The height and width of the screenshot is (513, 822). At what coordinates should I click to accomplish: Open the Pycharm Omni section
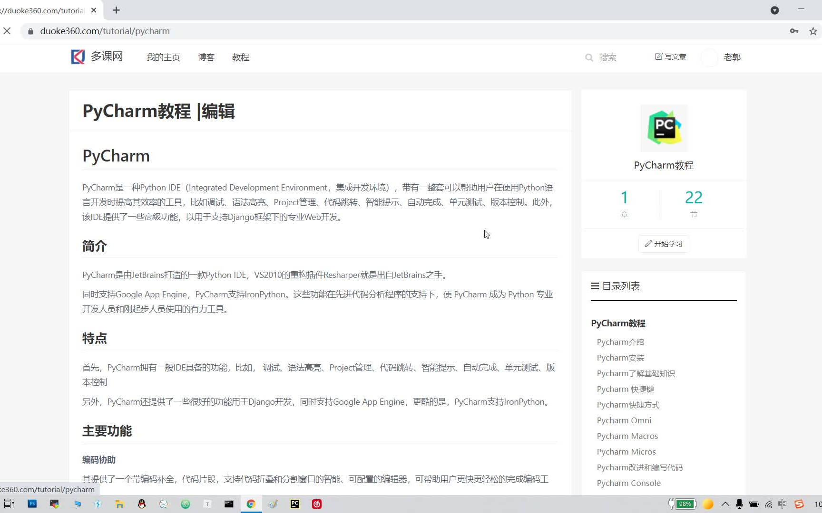click(624, 420)
